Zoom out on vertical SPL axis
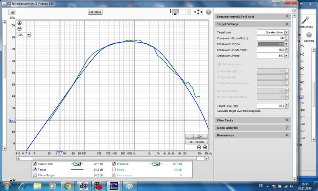The image size is (318, 191). click(19, 29)
